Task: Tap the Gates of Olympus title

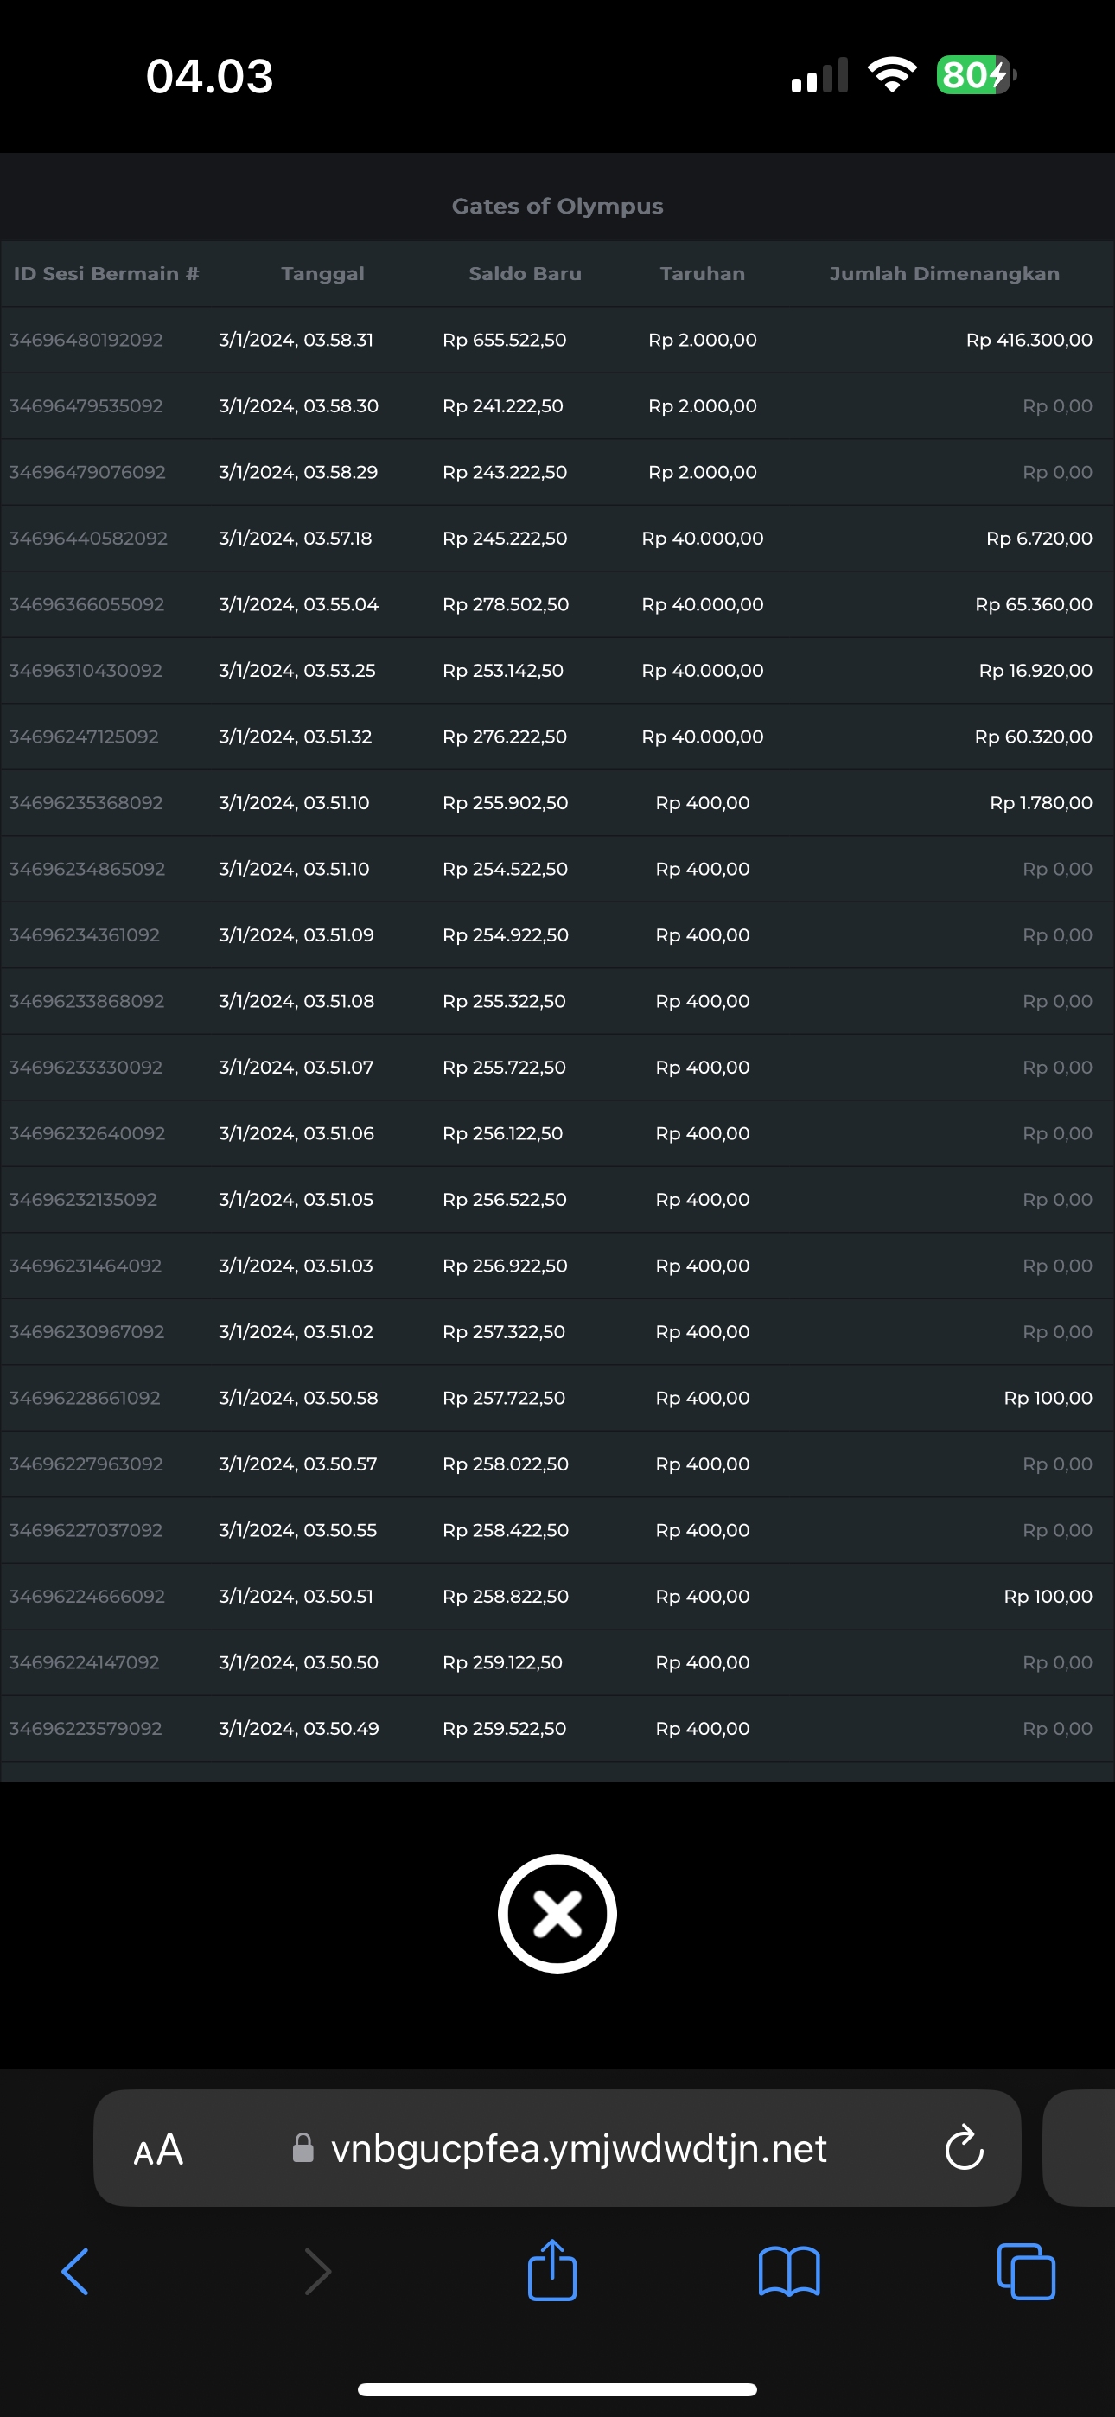Action: [557, 207]
